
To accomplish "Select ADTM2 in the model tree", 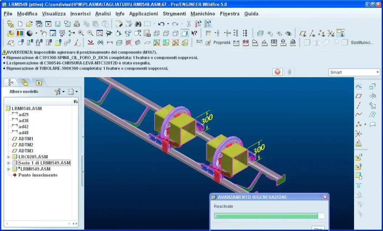I will pos(26,145).
